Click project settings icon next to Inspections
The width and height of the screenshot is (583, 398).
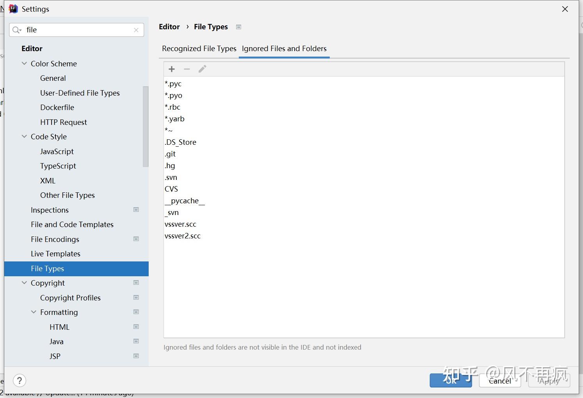(x=136, y=210)
